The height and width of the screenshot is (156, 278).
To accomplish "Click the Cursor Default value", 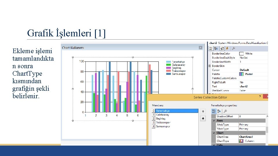I will coord(254,70).
